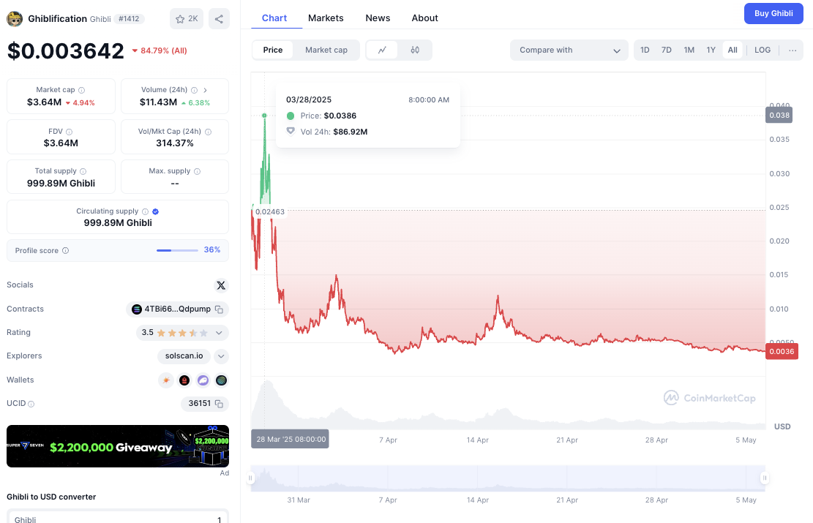This screenshot has height=523, width=813.
Task: Open Volume (24h) info icon
Action: point(195,90)
